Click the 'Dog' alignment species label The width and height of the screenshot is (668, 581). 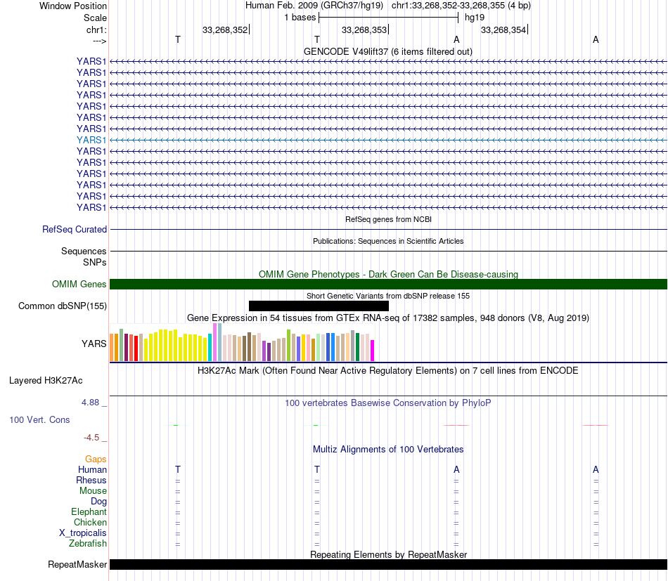[98, 502]
